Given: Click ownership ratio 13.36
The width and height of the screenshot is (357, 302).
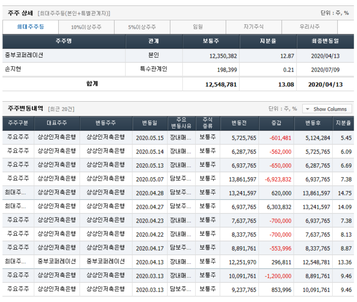Looking at the screenshot, I should click(345, 262).
